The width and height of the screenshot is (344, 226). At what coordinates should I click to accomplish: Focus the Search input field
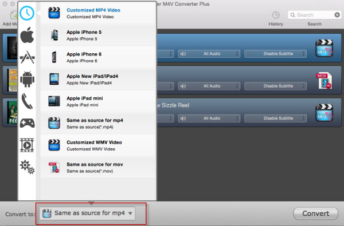[x=314, y=15]
